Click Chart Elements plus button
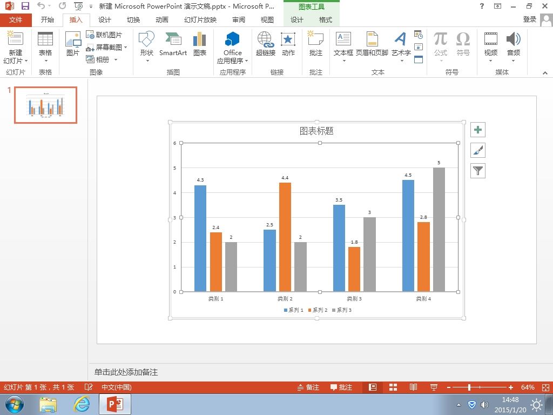 point(478,130)
